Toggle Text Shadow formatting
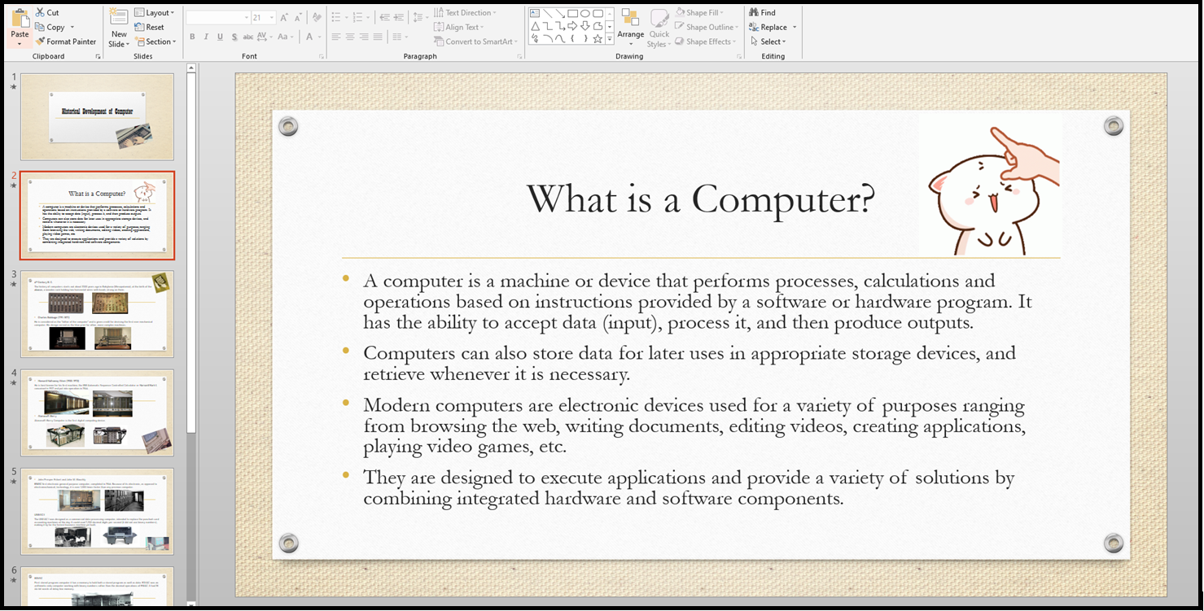This screenshot has width=1204, height=611. (x=234, y=37)
